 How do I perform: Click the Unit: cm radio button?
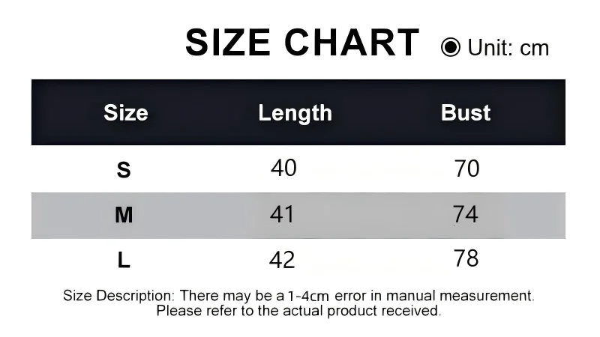[451, 47]
